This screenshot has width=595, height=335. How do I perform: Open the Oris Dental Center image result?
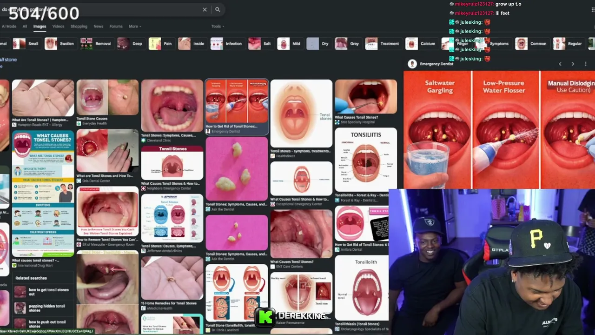(x=107, y=151)
